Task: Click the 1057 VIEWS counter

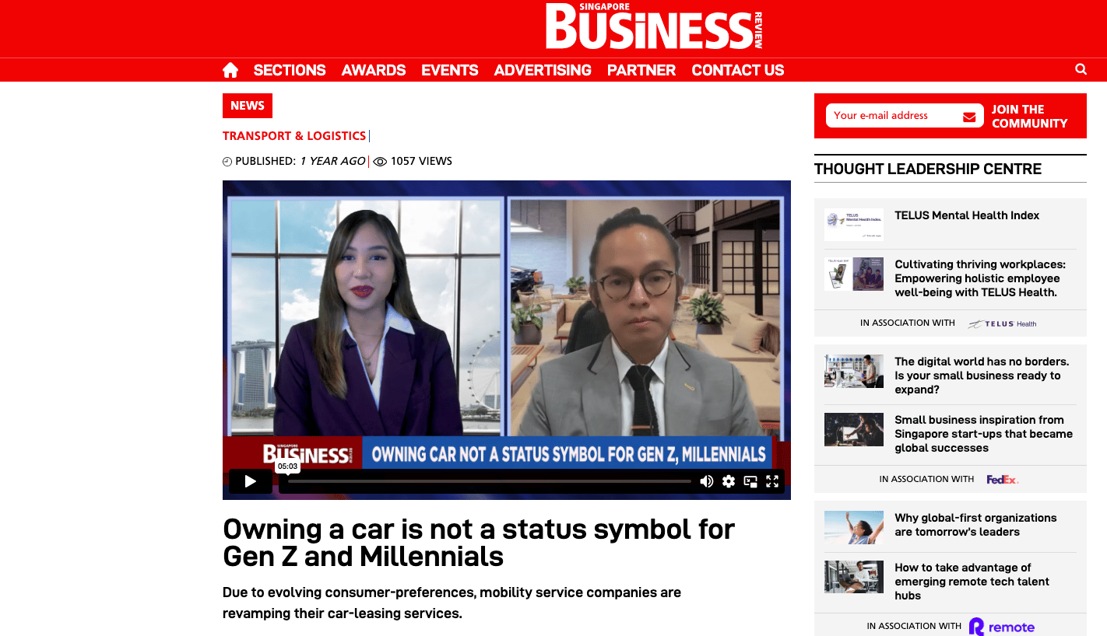Action: coord(413,161)
